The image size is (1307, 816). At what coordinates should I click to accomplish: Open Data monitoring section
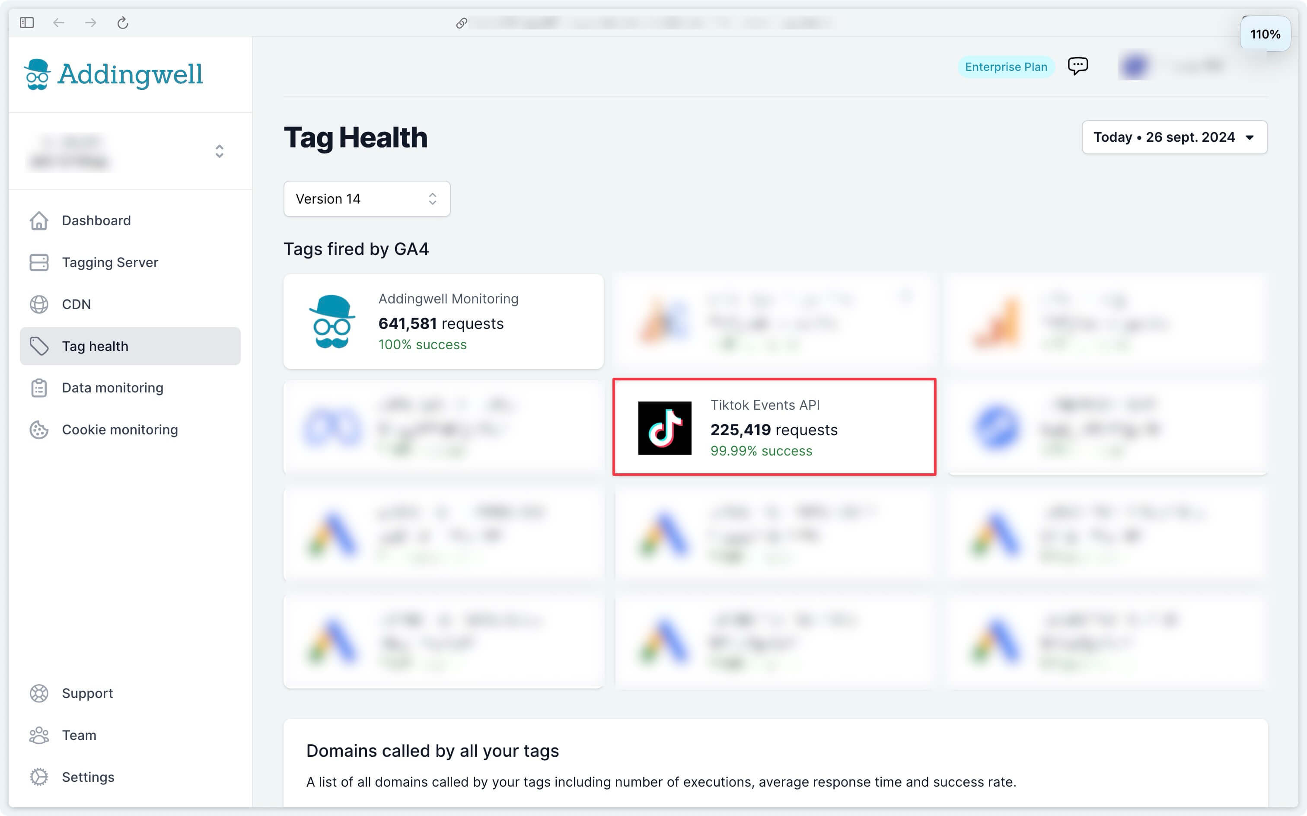[112, 387]
